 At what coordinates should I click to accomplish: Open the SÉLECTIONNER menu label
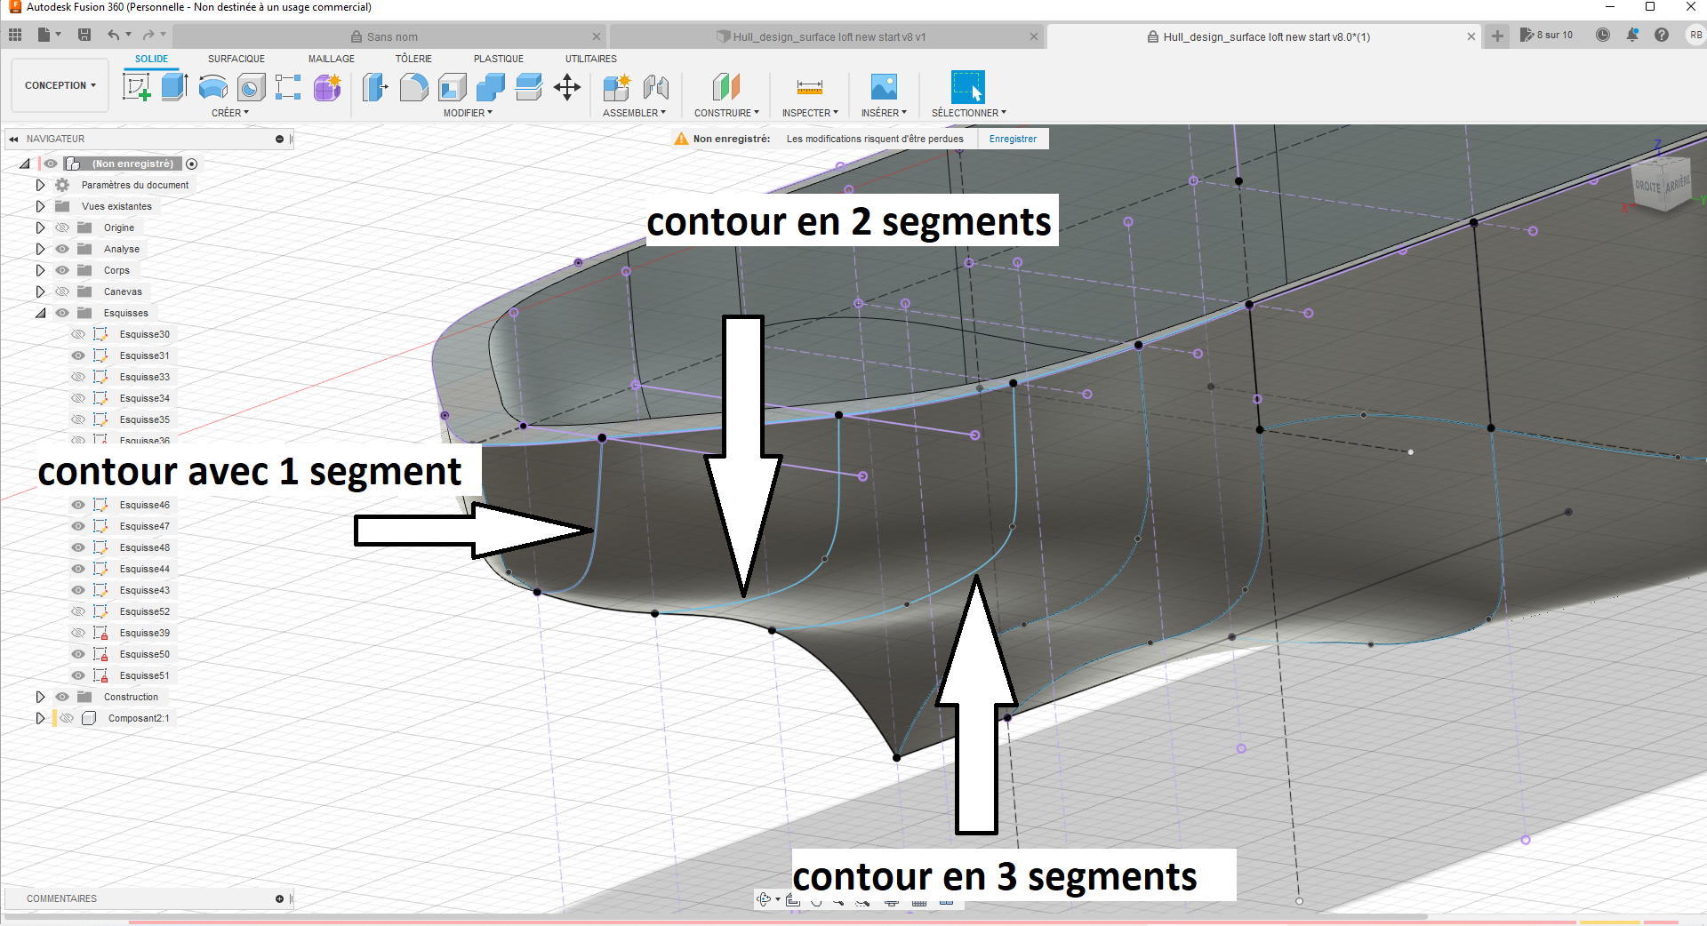[969, 113]
